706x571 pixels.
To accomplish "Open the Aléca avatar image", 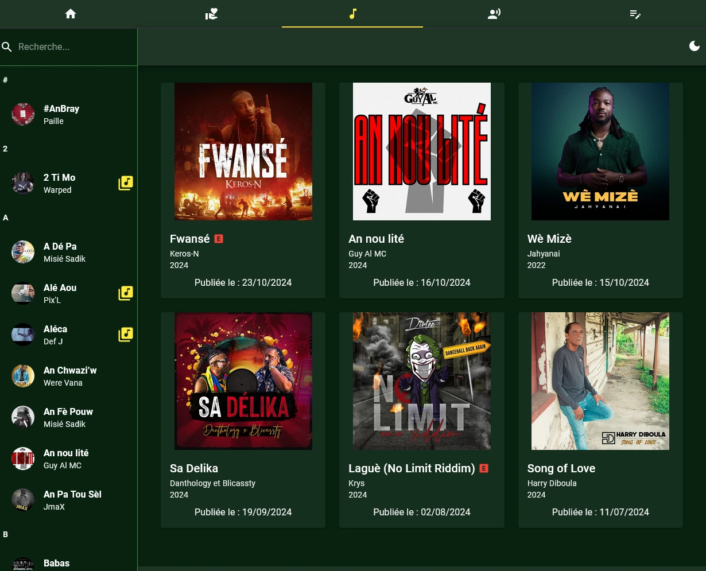I will [x=23, y=335].
